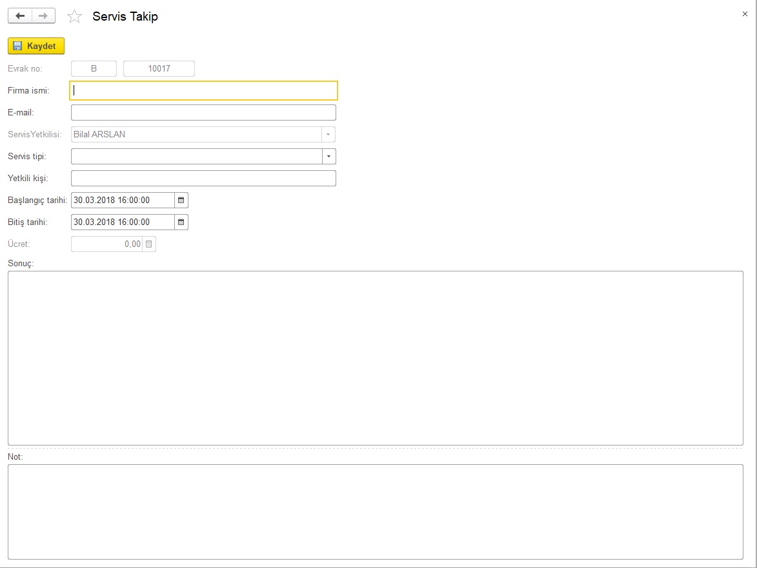This screenshot has height=568, width=757.
Task: Click the Firma ismi text field
Action: pyautogui.click(x=203, y=91)
